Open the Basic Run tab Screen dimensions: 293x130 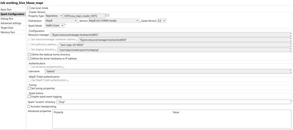click(x=13, y=10)
